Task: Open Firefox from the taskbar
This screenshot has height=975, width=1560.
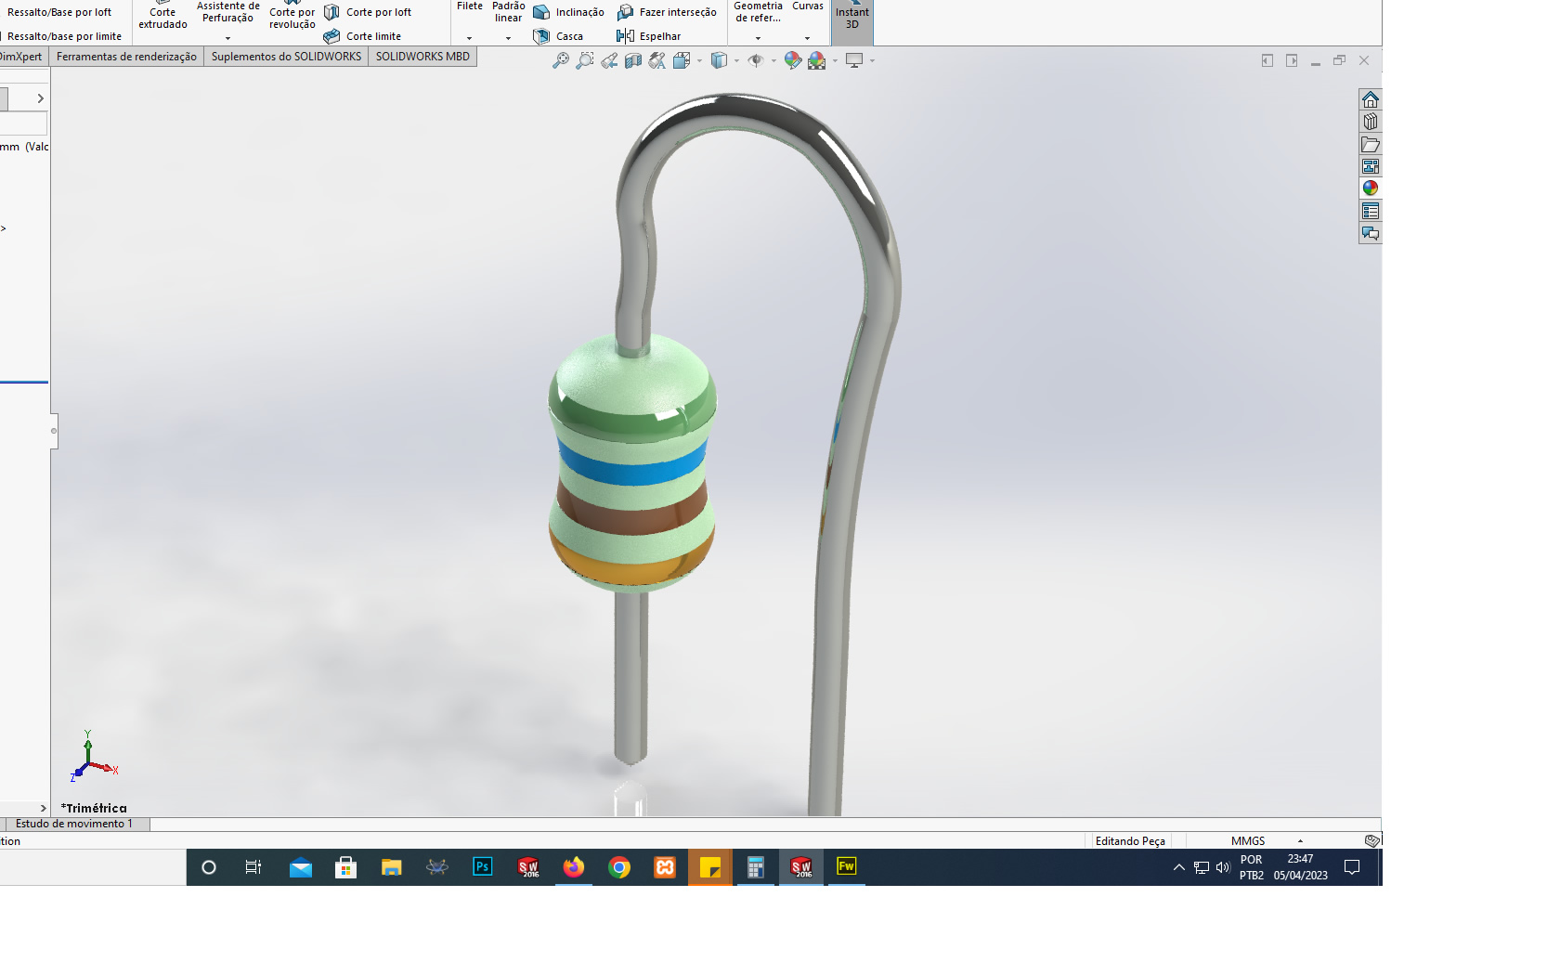Action: tap(574, 867)
